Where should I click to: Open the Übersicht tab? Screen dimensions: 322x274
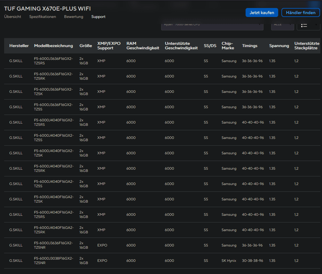pyautogui.click(x=12, y=17)
